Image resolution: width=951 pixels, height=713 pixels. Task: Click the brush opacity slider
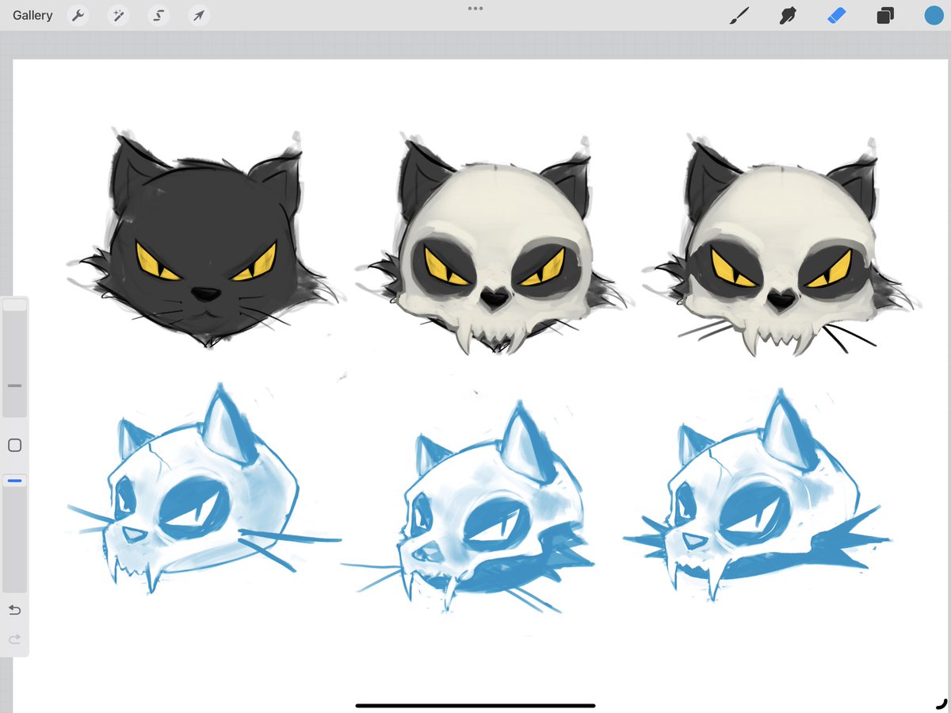coord(14,533)
